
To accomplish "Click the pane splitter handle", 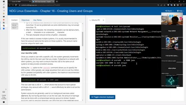I will click(86, 59).
